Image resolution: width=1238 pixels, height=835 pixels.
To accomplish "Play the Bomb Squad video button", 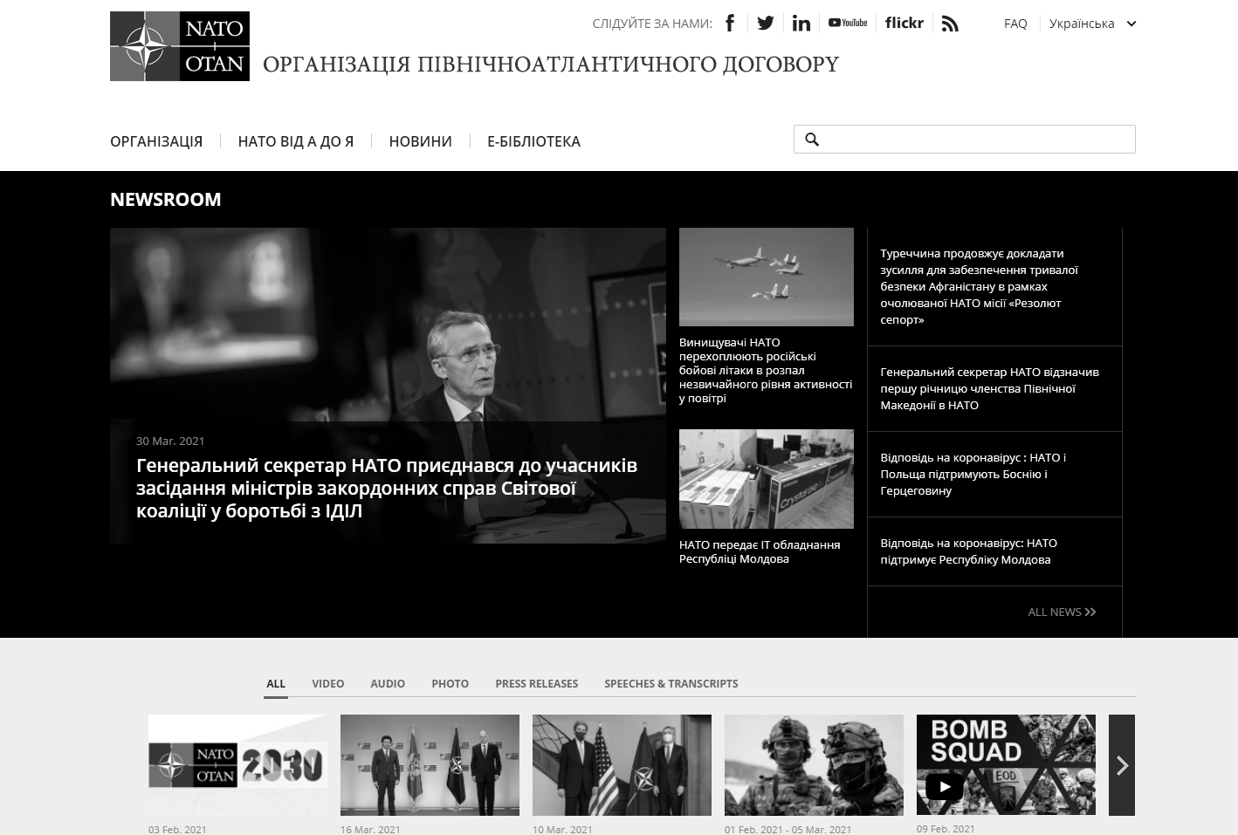I will [944, 787].
